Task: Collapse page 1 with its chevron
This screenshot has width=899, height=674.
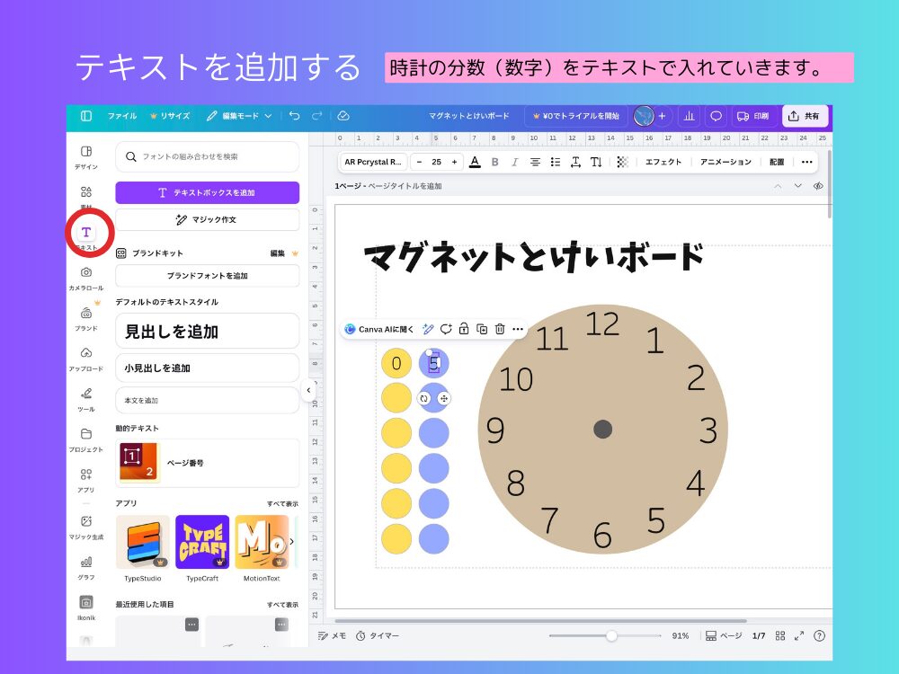Action: pos(778,186)
